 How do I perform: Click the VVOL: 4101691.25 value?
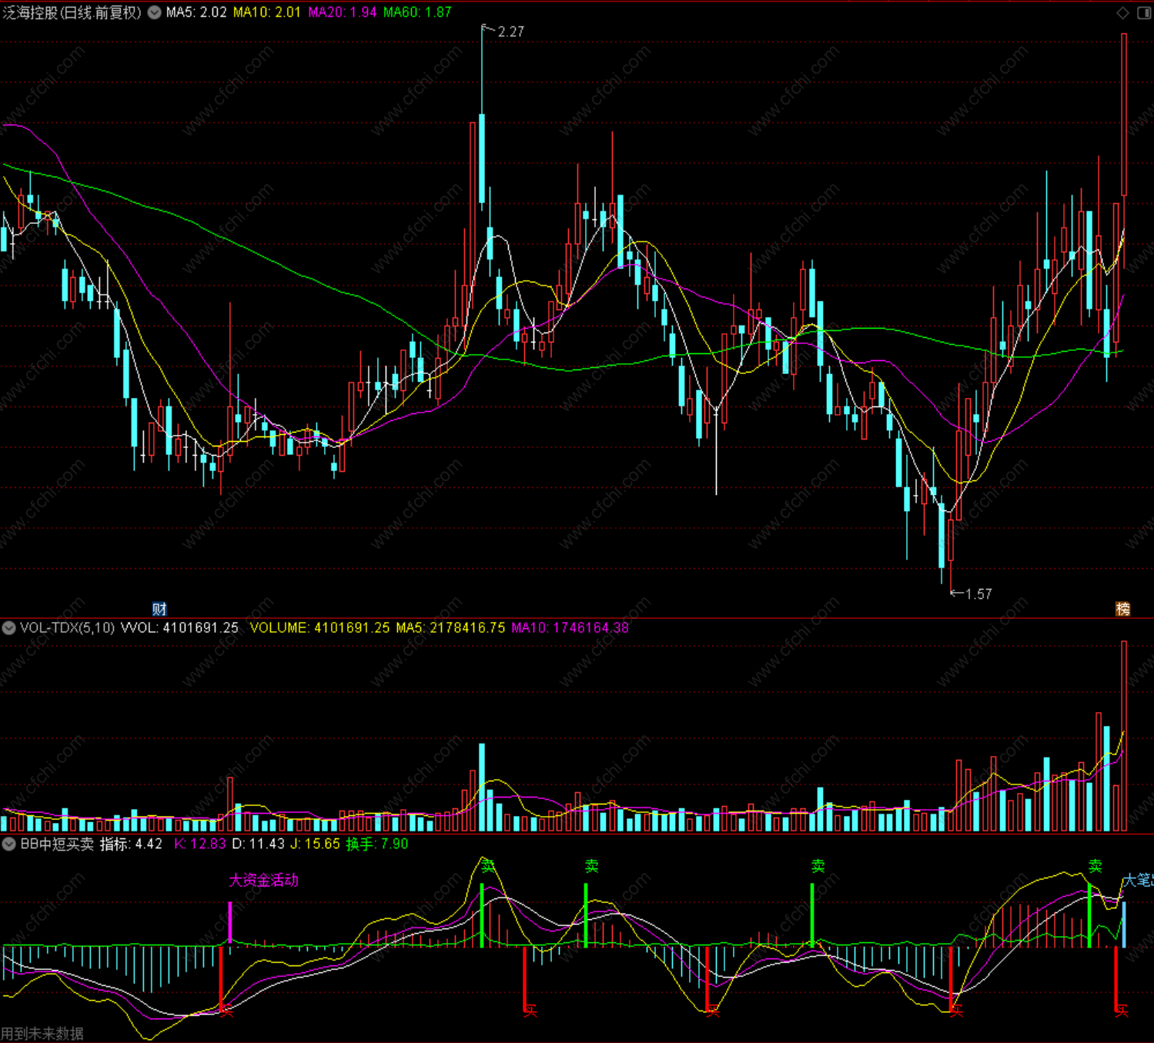click(179, 627)
